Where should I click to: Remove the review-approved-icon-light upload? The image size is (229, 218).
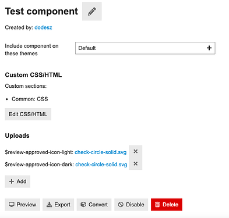pyautogui.click(x=136, y=152)
